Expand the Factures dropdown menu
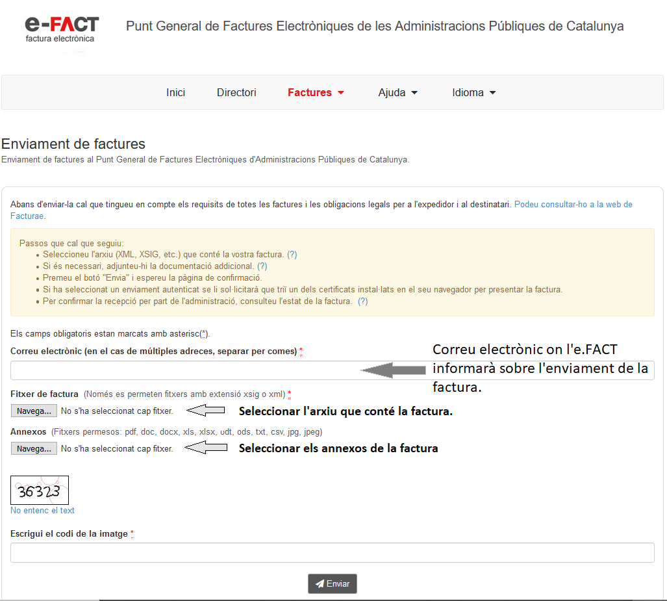The height and width of the screenshot is (601, 667). 316,93
